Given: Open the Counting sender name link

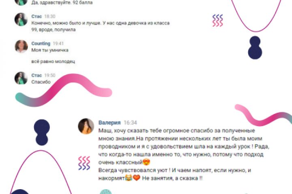Looking at the screenshot, I should tap(41, 43).
